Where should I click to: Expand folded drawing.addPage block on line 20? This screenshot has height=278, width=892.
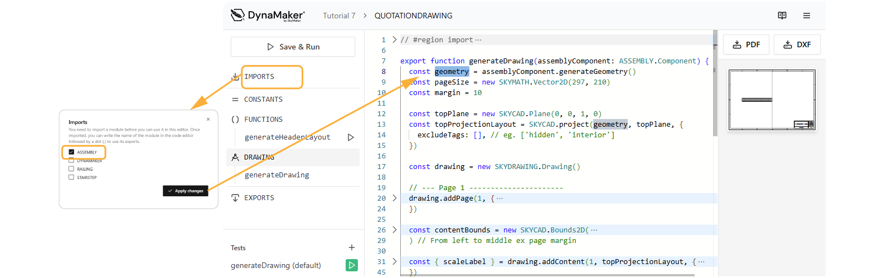395,198
